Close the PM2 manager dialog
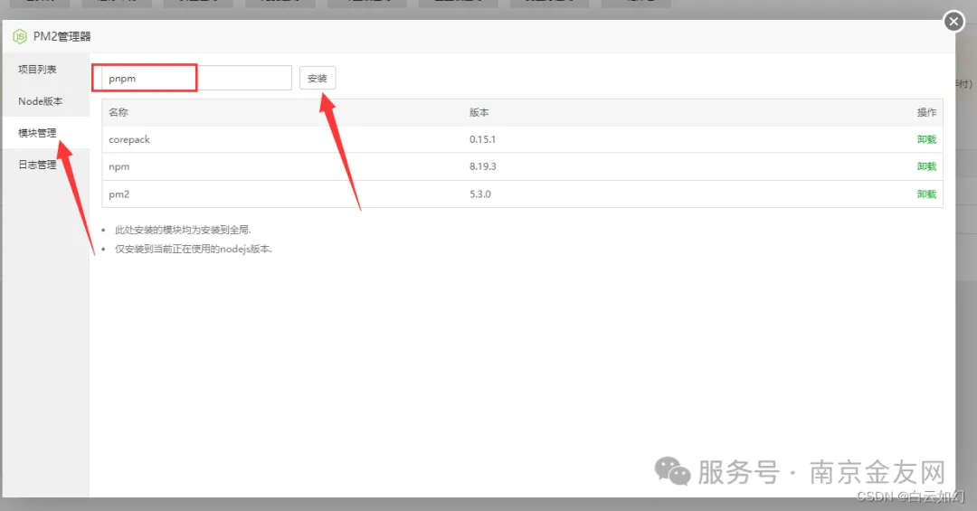This screenshot has width=977, height=511. point(953,22)
